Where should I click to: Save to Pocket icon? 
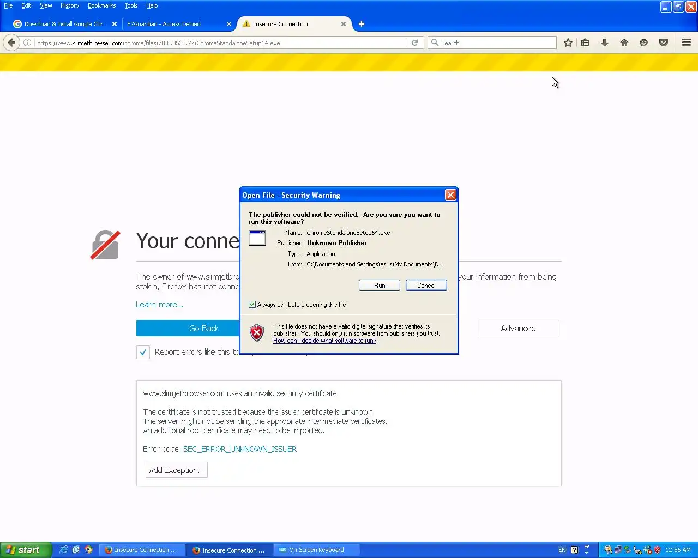point(664,43)
